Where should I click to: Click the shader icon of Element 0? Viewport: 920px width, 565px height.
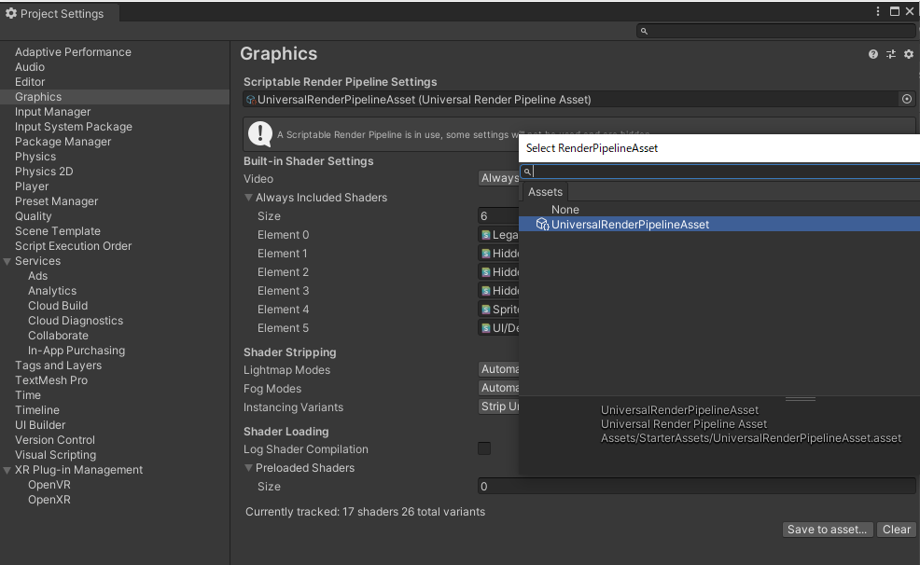[x=485, y=235]
